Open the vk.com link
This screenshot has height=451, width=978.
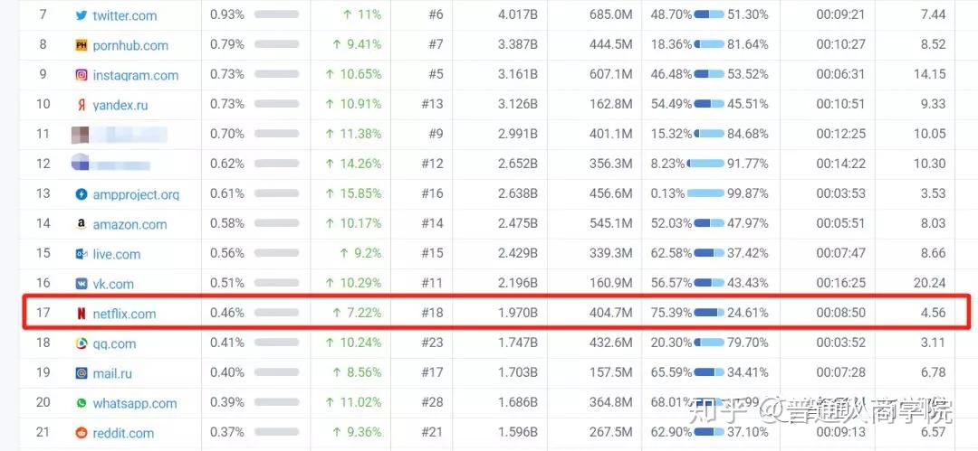tap(113, 284)
